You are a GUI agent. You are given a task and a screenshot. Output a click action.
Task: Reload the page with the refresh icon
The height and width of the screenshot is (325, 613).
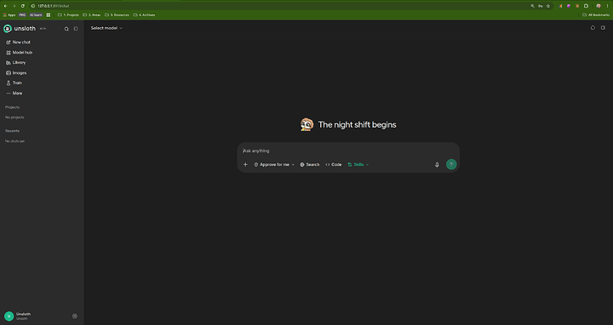pyautogui.click(x=23, y=6)
